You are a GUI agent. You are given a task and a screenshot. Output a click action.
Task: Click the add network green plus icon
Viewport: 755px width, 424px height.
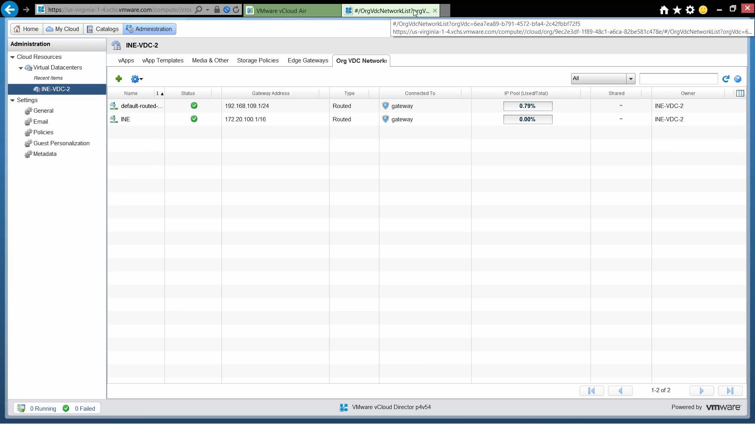click(118, 79)
